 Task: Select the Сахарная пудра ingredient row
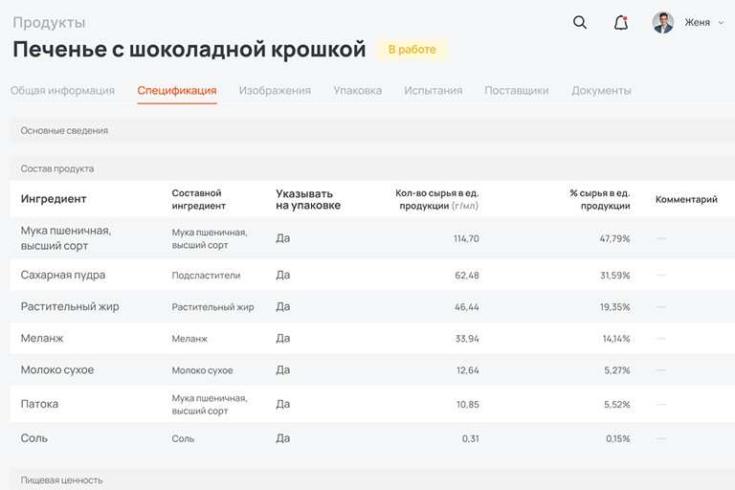pos(63,276)
